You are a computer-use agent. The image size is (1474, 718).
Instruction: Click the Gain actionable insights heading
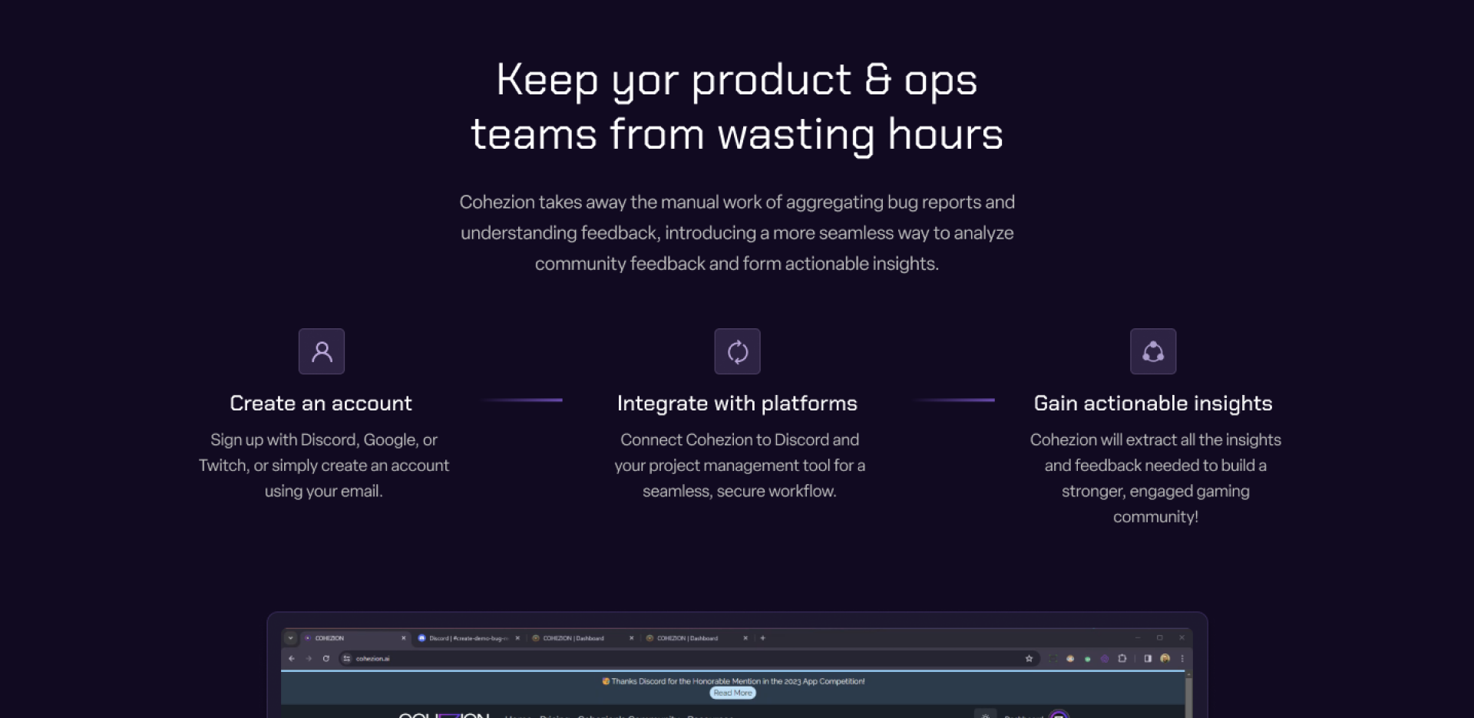pyautogui.click(x=1153, y=403)
